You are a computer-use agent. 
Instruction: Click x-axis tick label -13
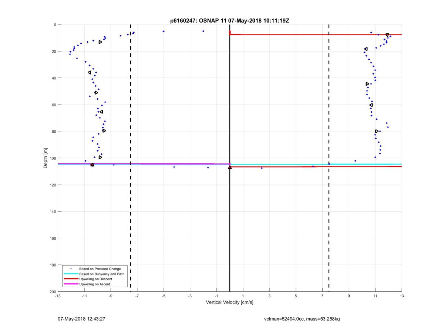(x=58, y=296)
